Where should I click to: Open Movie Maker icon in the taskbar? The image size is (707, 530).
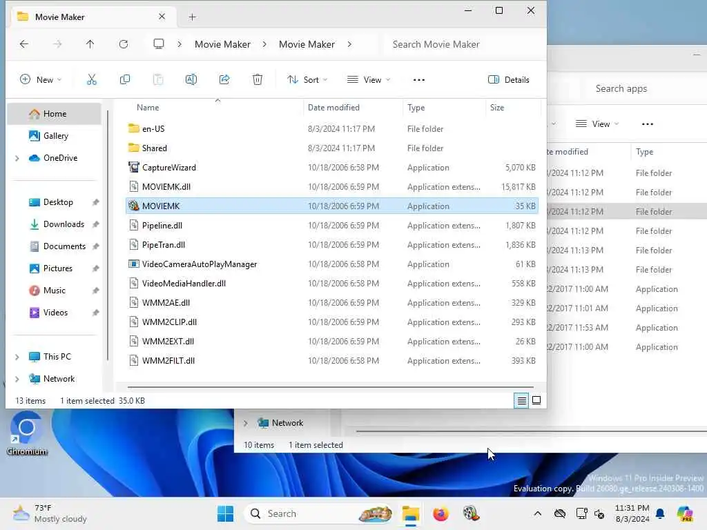(471, 513)
